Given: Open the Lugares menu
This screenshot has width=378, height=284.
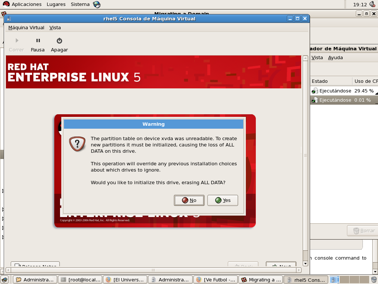Looking at the screenshot, I should [56, 4].
